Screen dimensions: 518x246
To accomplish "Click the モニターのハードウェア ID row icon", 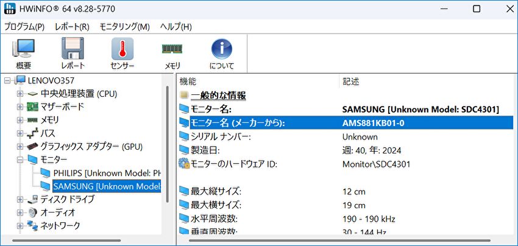I will pyautogui.click(x=184, y=163).
